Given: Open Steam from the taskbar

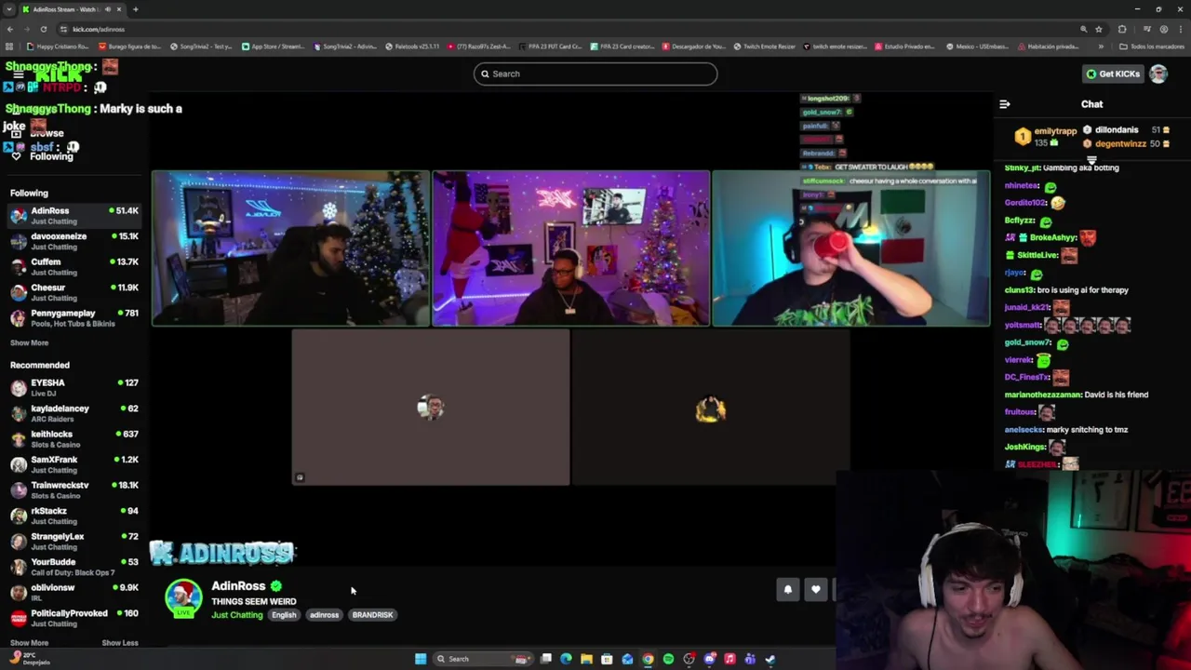Looking at the screenshot, I should [770, 659].
